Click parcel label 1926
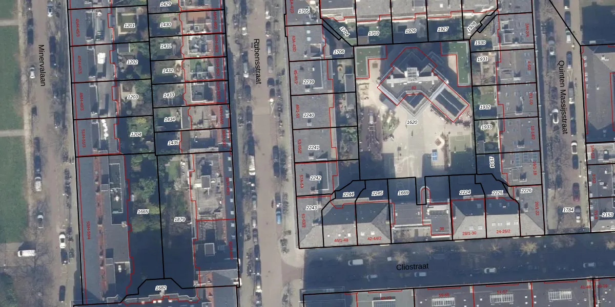This screenshot has width=615, height=307. (411, 31)
